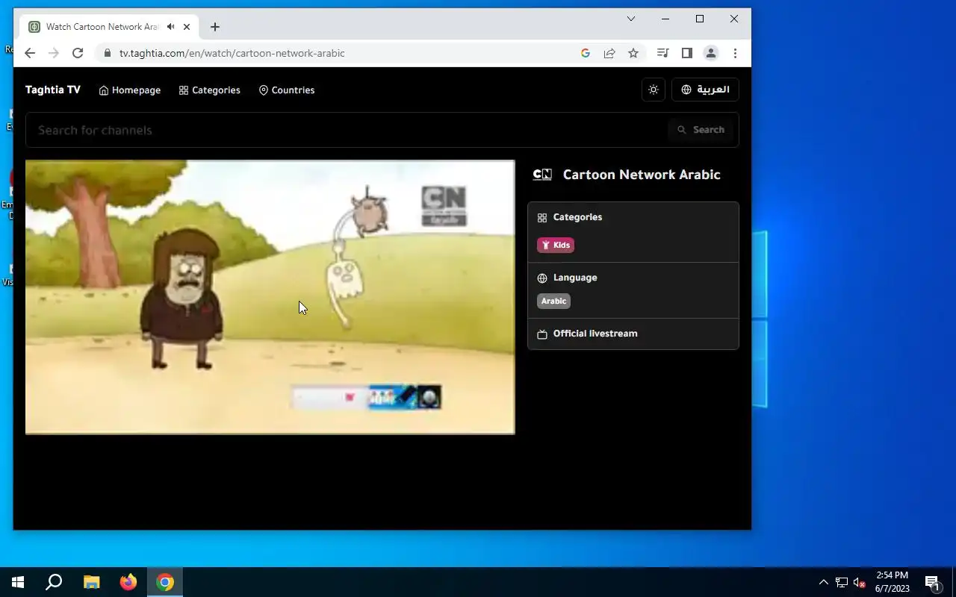Toggle light/dark theme sun icon

tap(654, 90)
